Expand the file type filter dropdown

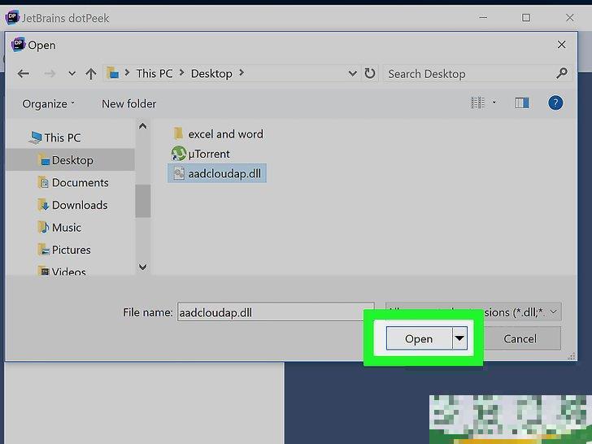pyautogui.click(x=553, y=312)
